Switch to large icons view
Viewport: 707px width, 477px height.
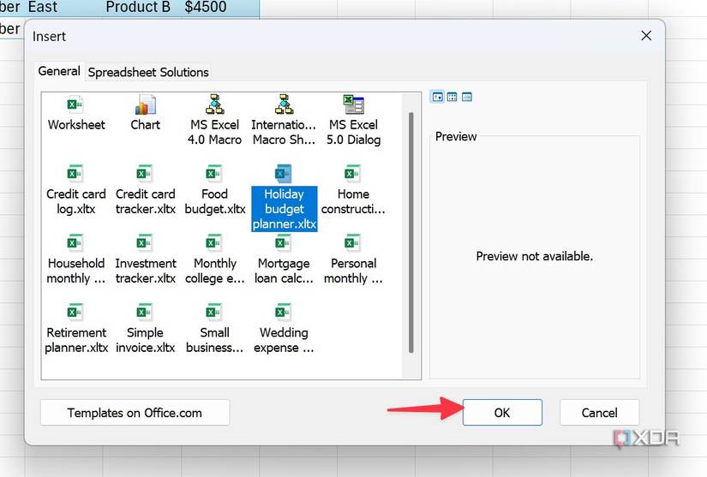click(437, 97)
